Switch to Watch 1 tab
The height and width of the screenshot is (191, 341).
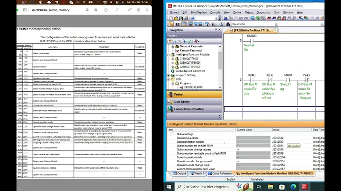tap(197, 174)
